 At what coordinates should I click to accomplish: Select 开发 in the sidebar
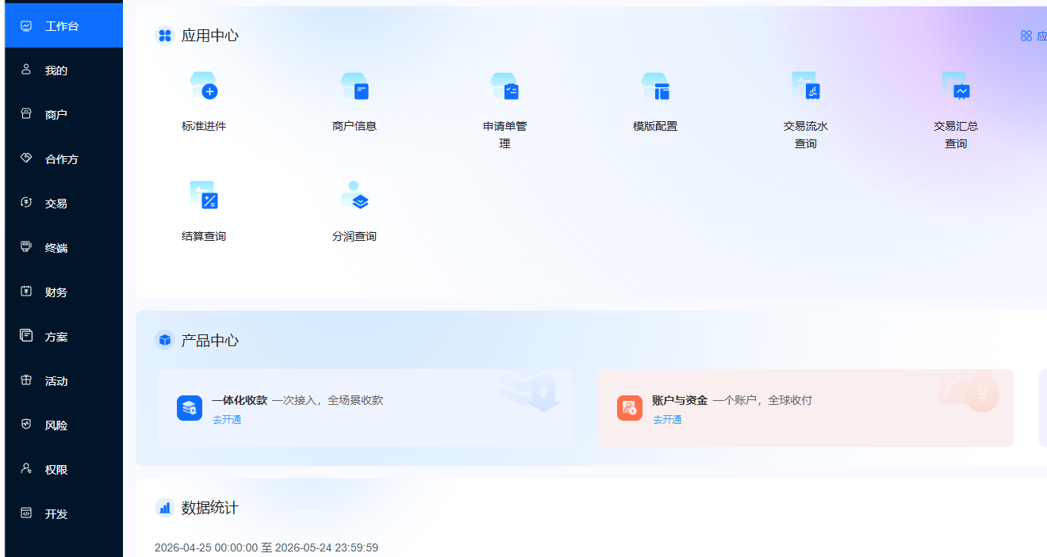[63, 513]
